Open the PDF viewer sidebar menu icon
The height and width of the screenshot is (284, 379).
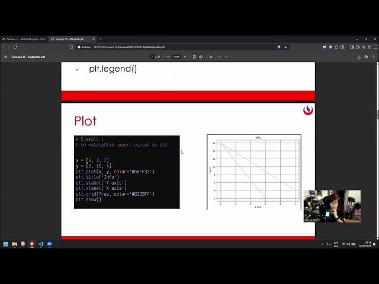pyautogui.click(x=5, y=57)
